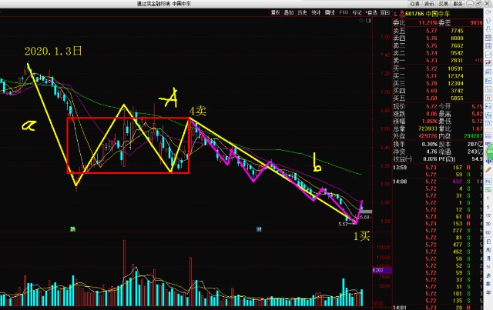The height and width of the screenshot is (310, 493).
Task: Open the 统计 statistics toolbar button
Action: point(316,12)
